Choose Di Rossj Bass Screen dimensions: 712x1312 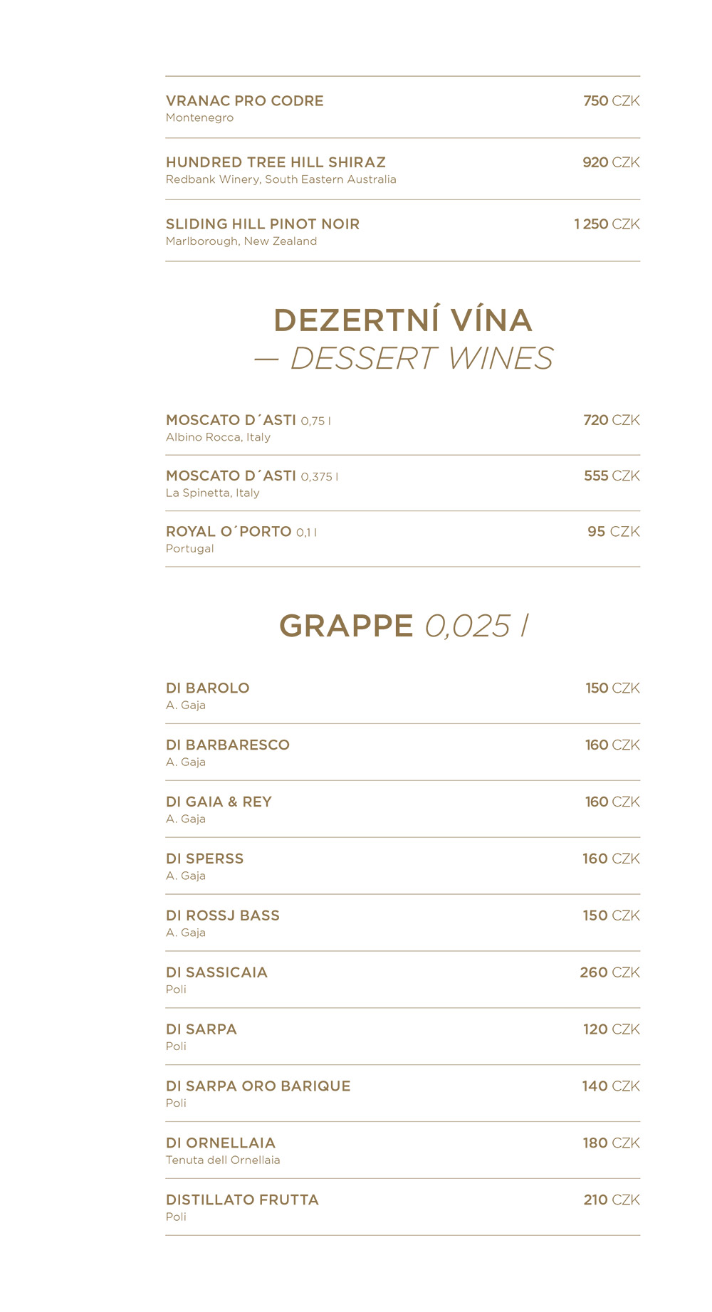click(403, 923)
